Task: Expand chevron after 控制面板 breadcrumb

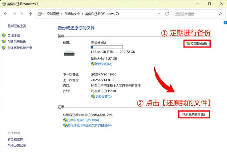Action: point(62,14)
